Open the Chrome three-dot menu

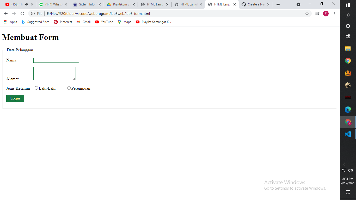[x=334, y=14]
